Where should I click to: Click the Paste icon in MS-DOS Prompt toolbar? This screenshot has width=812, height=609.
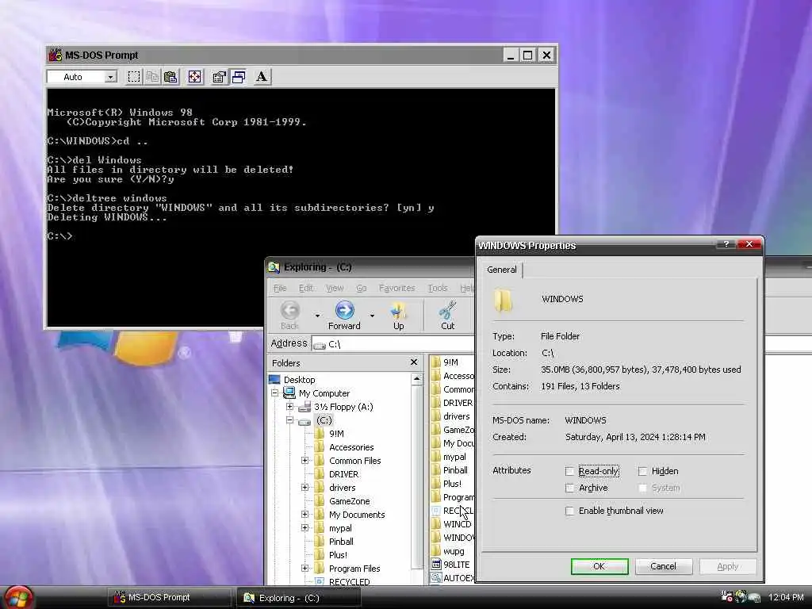click(x=170, y=77)
